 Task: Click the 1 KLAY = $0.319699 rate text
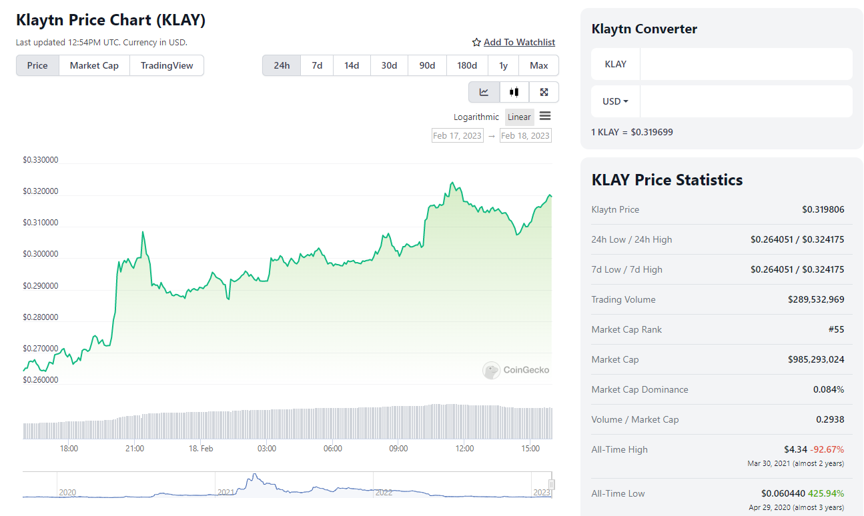[632, 132]
